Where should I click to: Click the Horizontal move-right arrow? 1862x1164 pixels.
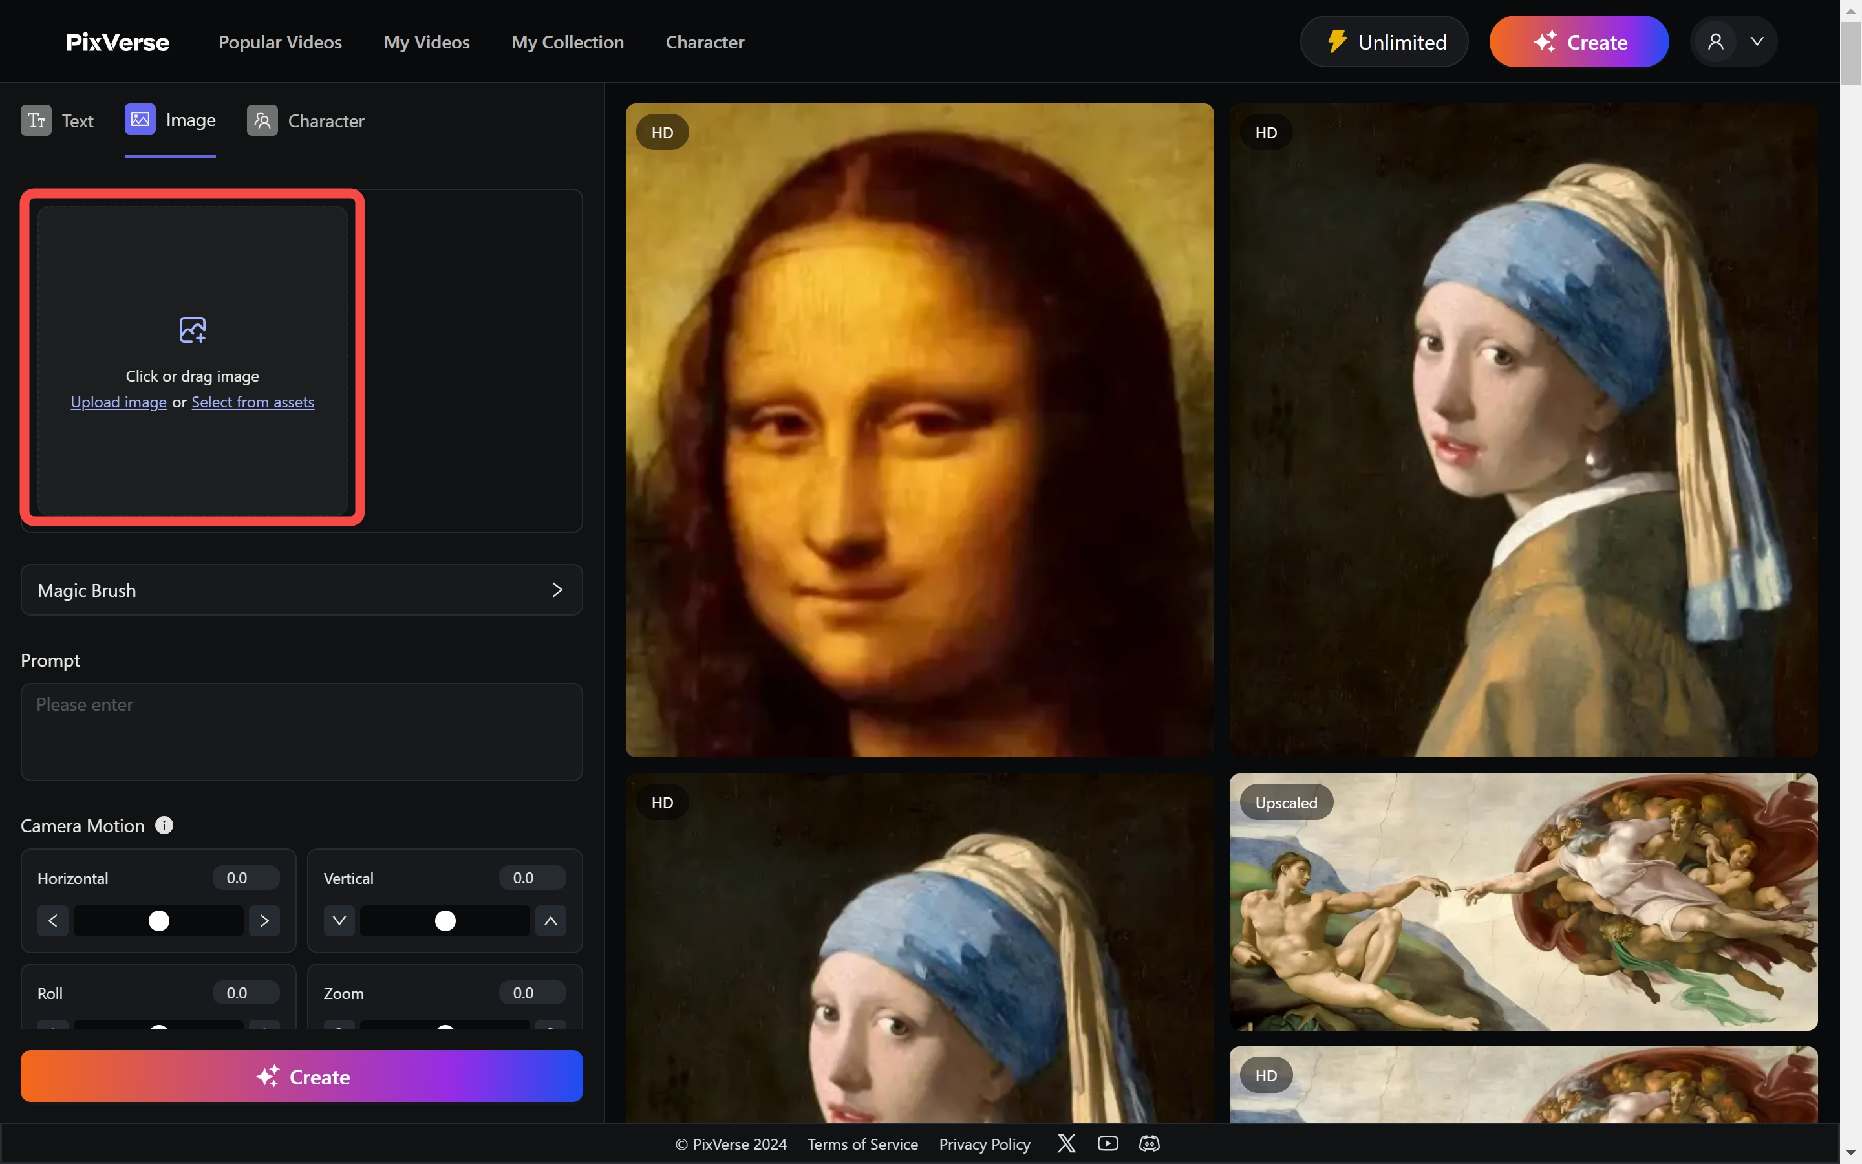[x=264, y=921]
